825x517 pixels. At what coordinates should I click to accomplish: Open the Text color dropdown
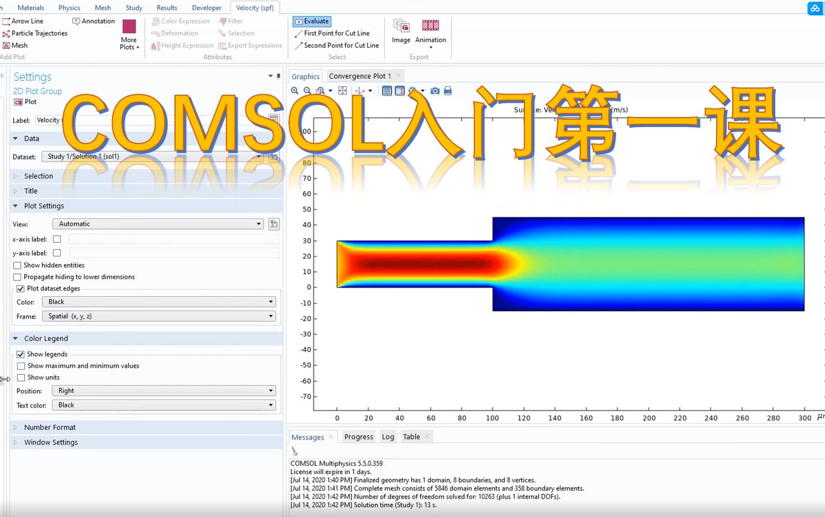pyautogui.click(x=164, y=405)
